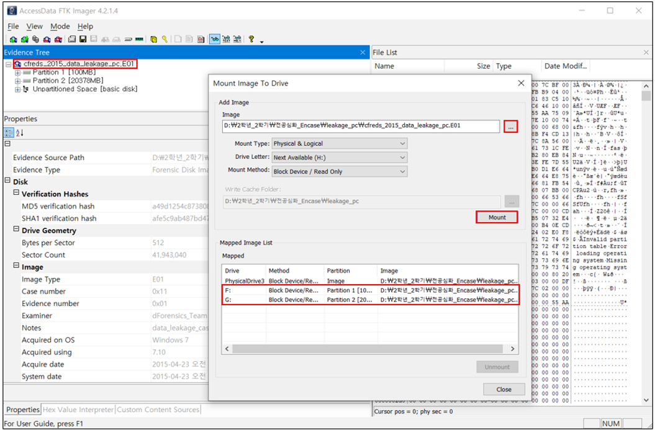The height and width of the screenshot is (430, 655).
Task: Expand Unpartitioned Space node
Action: click(x=17, y=89)
